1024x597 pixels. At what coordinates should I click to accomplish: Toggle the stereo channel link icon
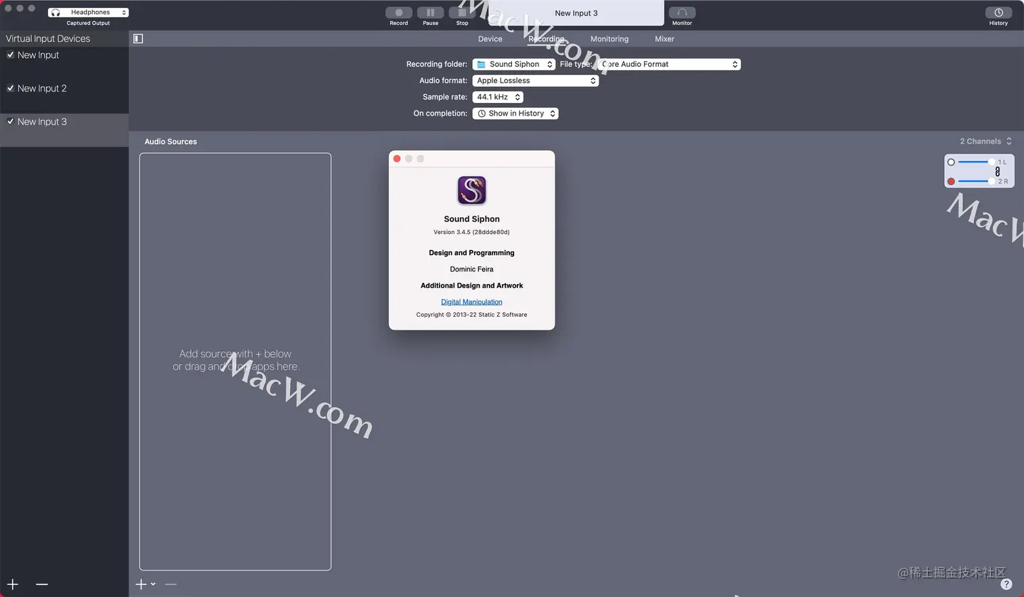tap(998, 172)
